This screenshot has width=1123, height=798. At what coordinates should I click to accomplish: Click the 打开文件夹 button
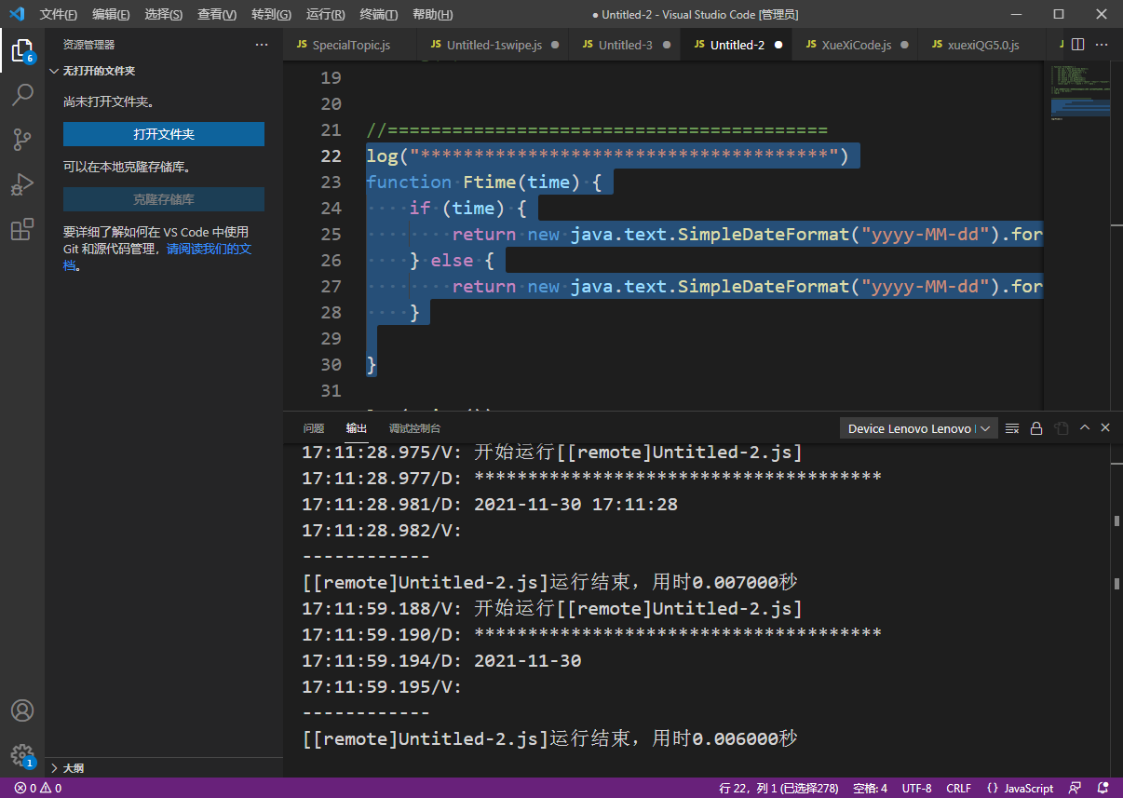point(163,134)
